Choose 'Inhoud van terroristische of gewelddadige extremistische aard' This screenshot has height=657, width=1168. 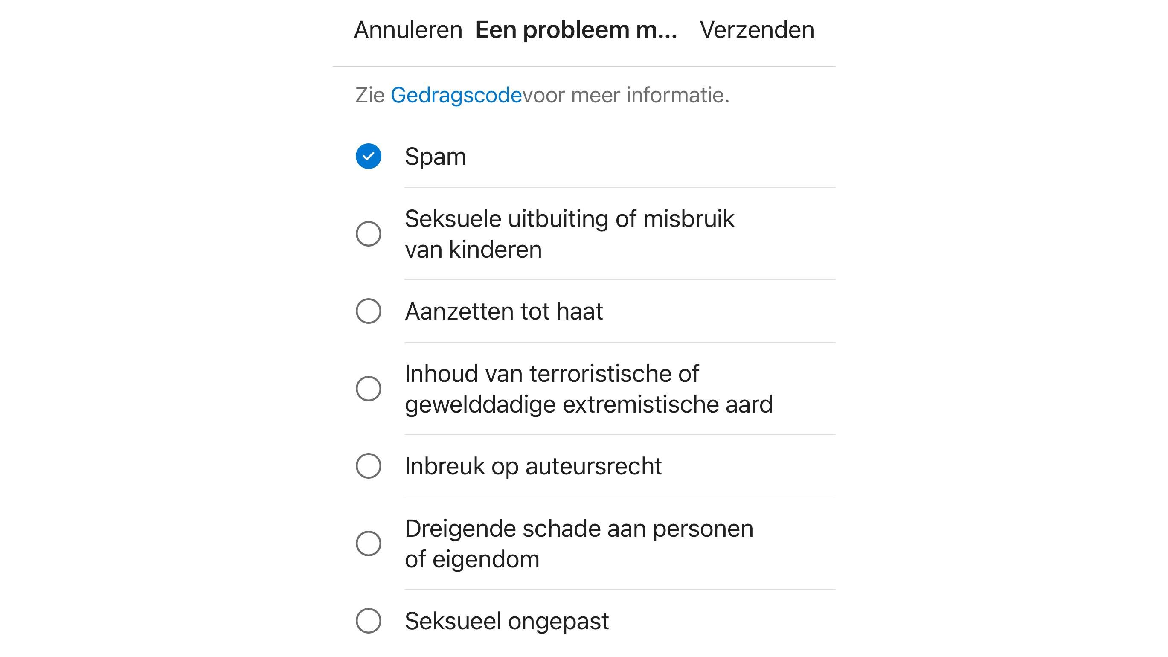tap(369, 389)
